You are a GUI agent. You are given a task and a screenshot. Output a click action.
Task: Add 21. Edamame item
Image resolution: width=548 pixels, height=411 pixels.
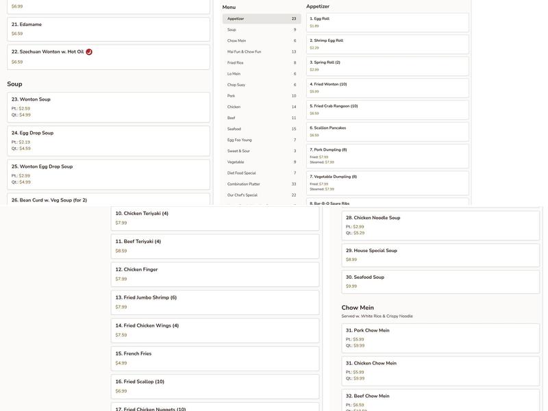(x=108, y=29)
